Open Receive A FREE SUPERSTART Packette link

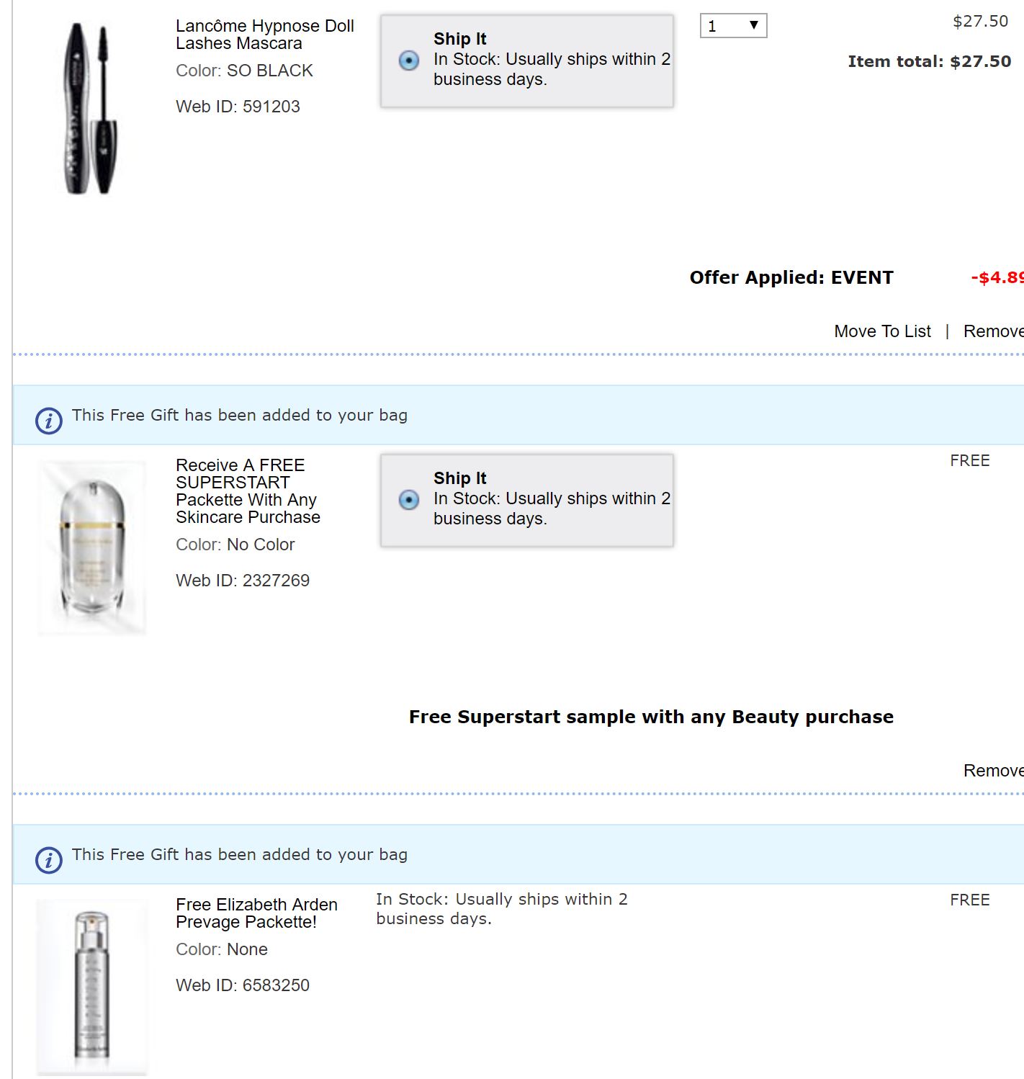(x=247, y=491)
